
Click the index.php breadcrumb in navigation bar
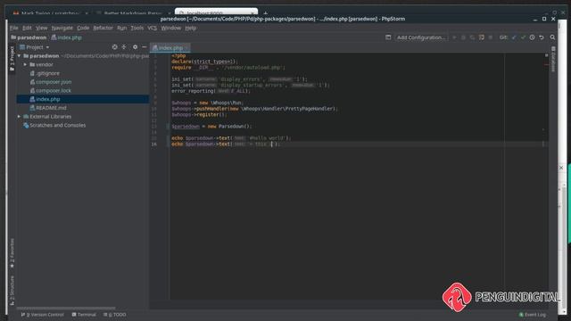pos(66,37)
